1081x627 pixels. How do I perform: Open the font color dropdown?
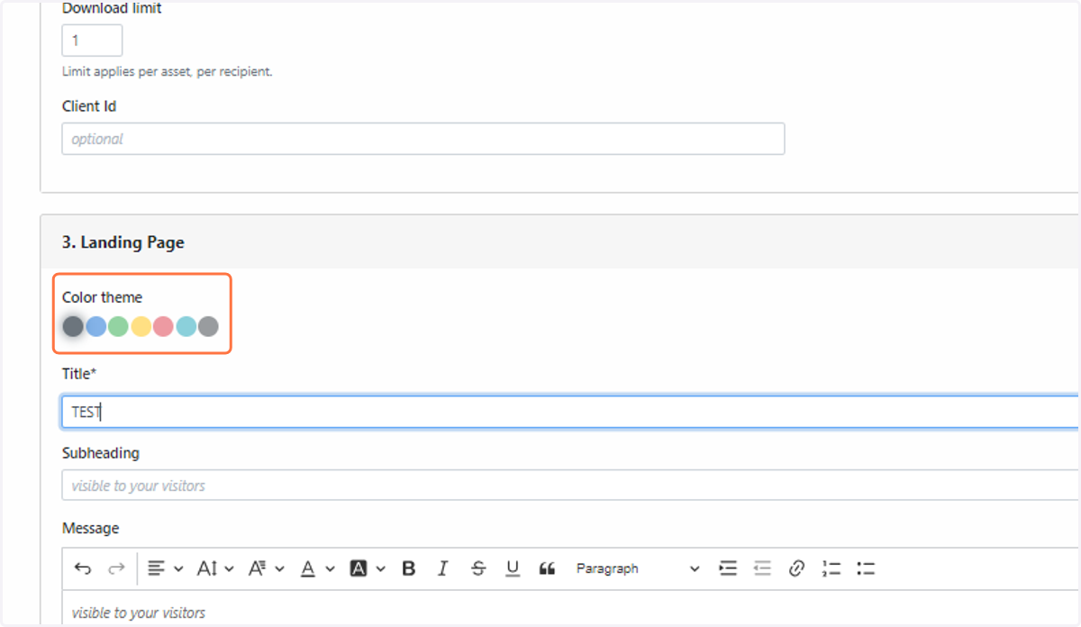pos(316,568)
